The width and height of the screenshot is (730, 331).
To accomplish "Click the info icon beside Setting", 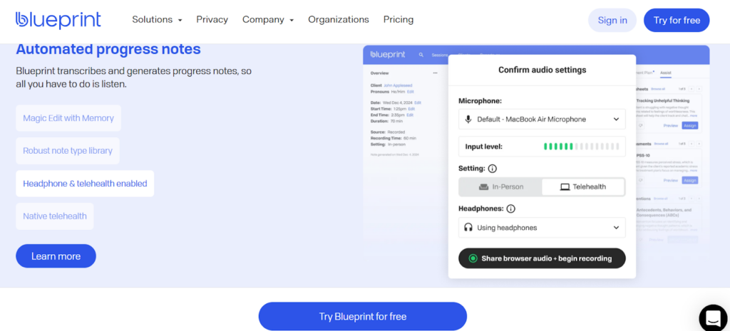I will 492,168.
